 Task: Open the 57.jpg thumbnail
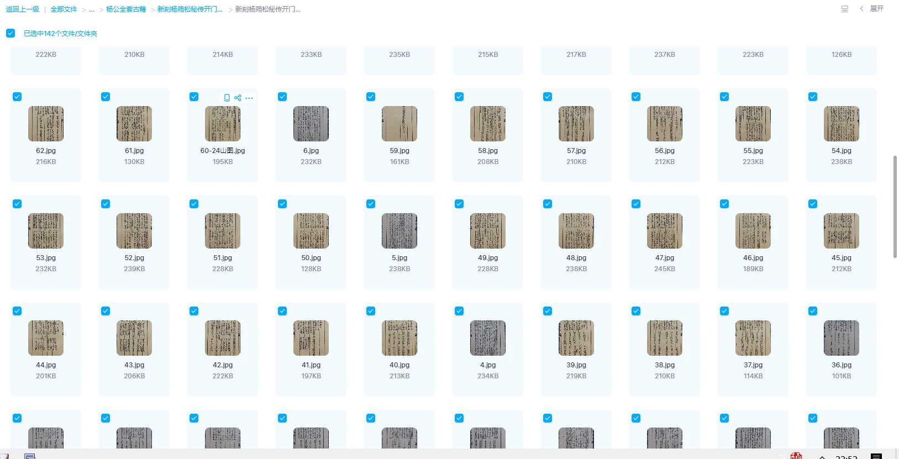pos(576,124)
